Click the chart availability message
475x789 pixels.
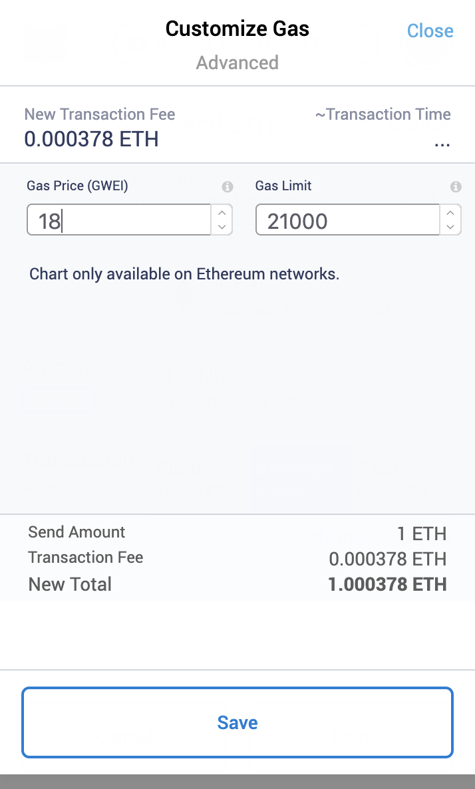[184, 274]
